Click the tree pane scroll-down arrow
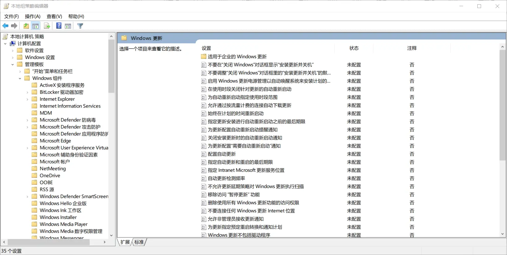 click(x=111, y=236)
